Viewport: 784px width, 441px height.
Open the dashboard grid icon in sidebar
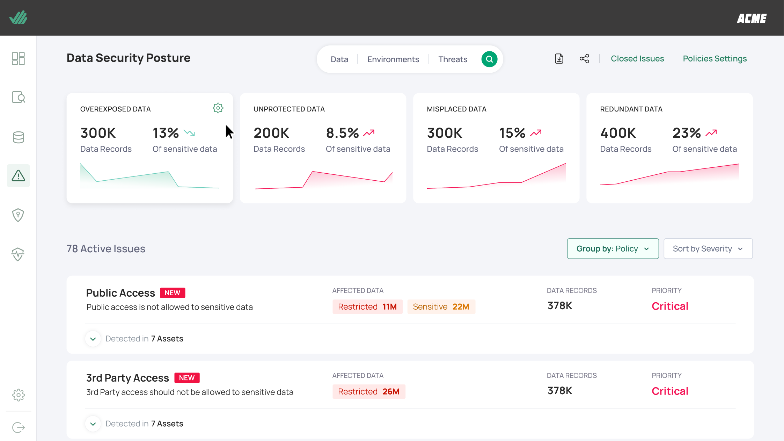click(x=18, y=58)
